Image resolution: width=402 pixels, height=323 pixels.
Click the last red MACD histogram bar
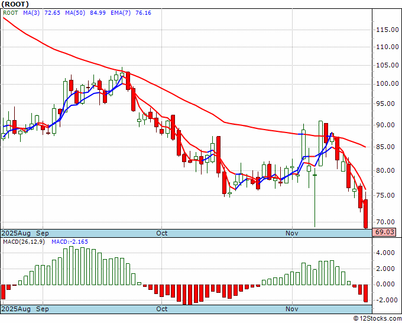(x=365, y=293)
